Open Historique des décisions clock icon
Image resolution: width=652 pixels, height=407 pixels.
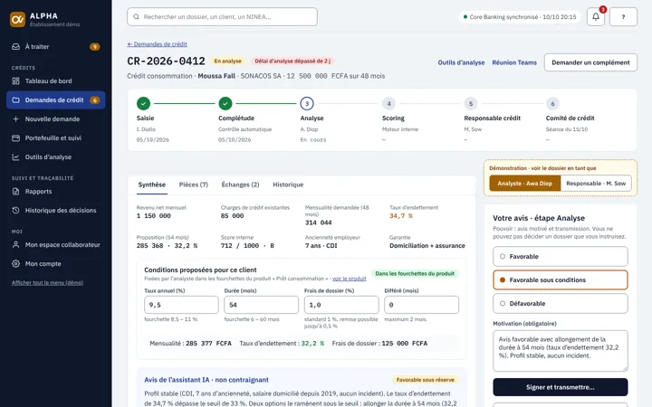pyautogui.click(x=15, y=210)
